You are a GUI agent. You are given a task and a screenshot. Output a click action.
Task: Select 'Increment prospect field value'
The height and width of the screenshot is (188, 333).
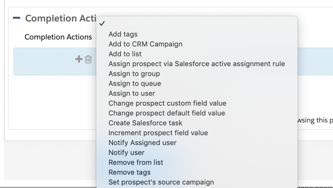[158, 133]
